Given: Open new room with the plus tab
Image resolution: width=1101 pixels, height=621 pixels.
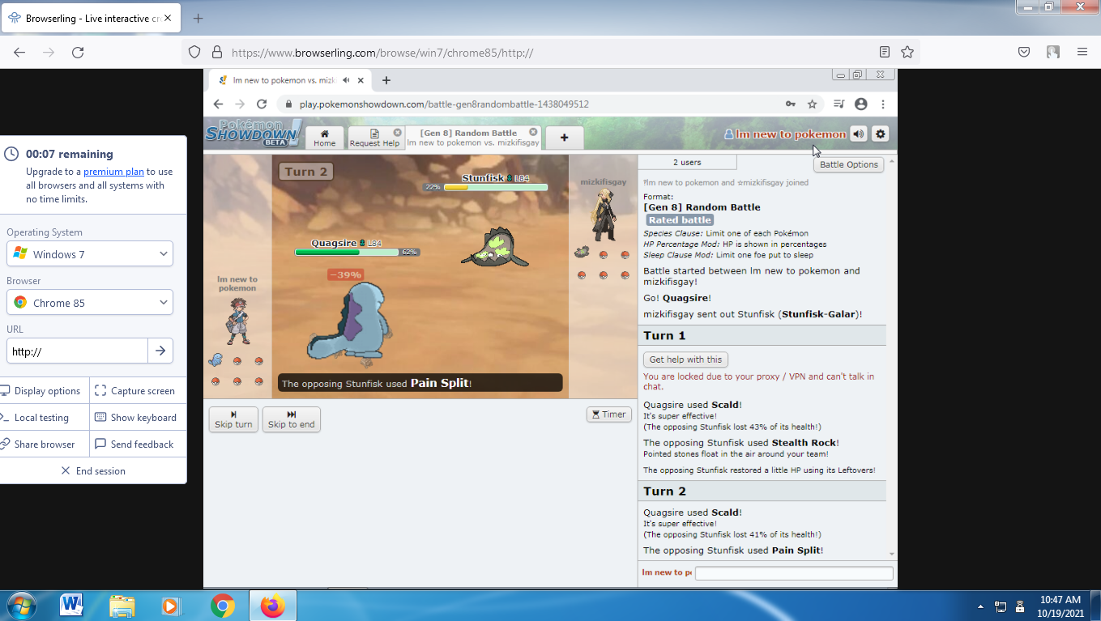Looking at the screenshot, I should point(564,138).
